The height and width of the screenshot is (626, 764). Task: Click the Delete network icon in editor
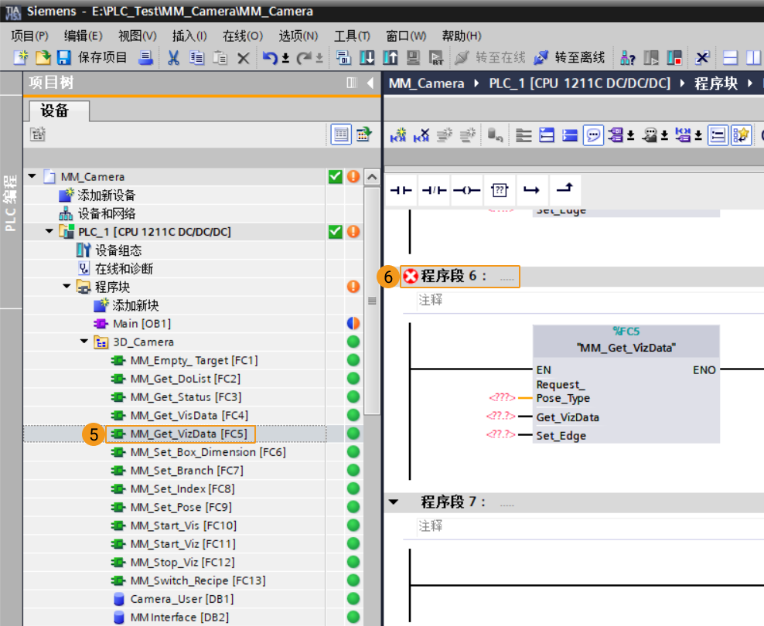[421, 135]
